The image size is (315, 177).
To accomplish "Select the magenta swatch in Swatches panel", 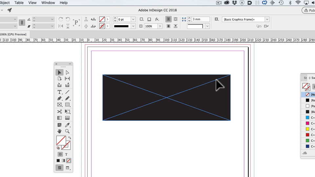I will click(307, 123).
